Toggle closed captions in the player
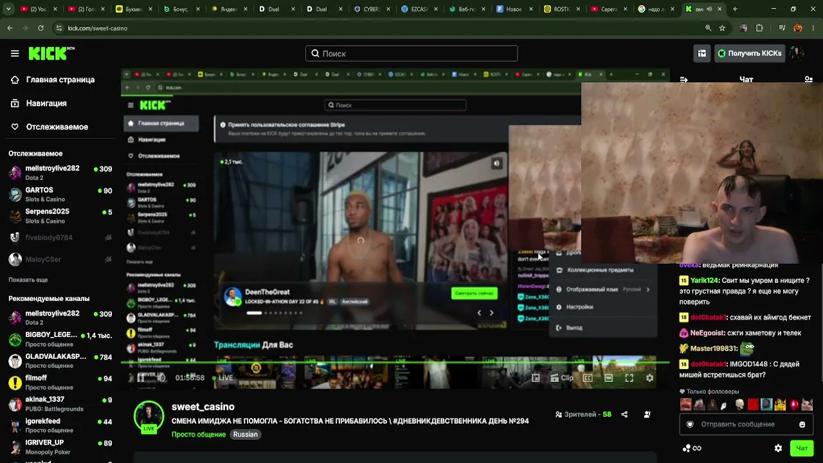 click(x=588, y=378)
